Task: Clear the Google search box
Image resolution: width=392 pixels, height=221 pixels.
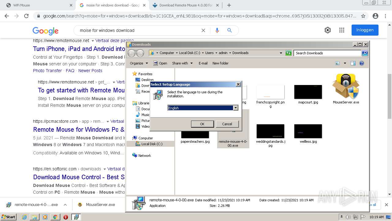Action: point(203,30)
